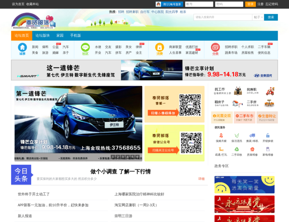This screenshot has width=289, height=222.
Task: Focus the 帐号 account input field
Action: (199, 4)
